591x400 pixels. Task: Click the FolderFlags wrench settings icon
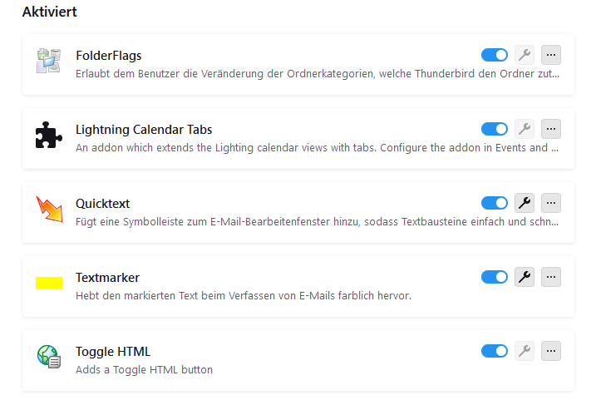(x=524, y=55)
